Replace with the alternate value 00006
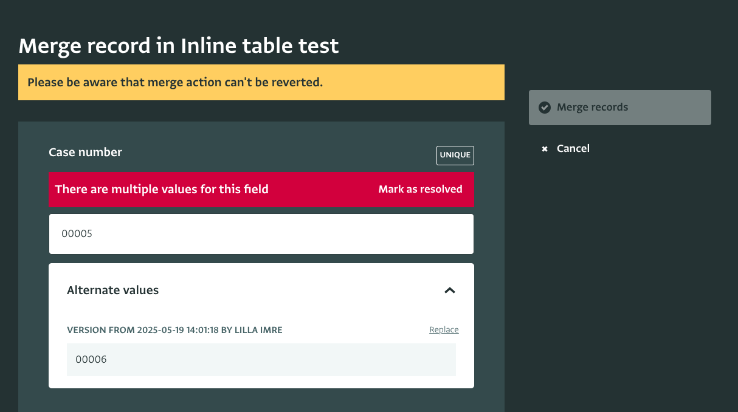 click(444, 330)
